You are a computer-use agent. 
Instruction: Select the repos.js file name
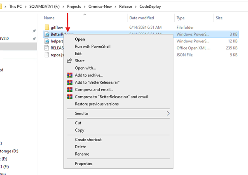click(x=57, y=55)
